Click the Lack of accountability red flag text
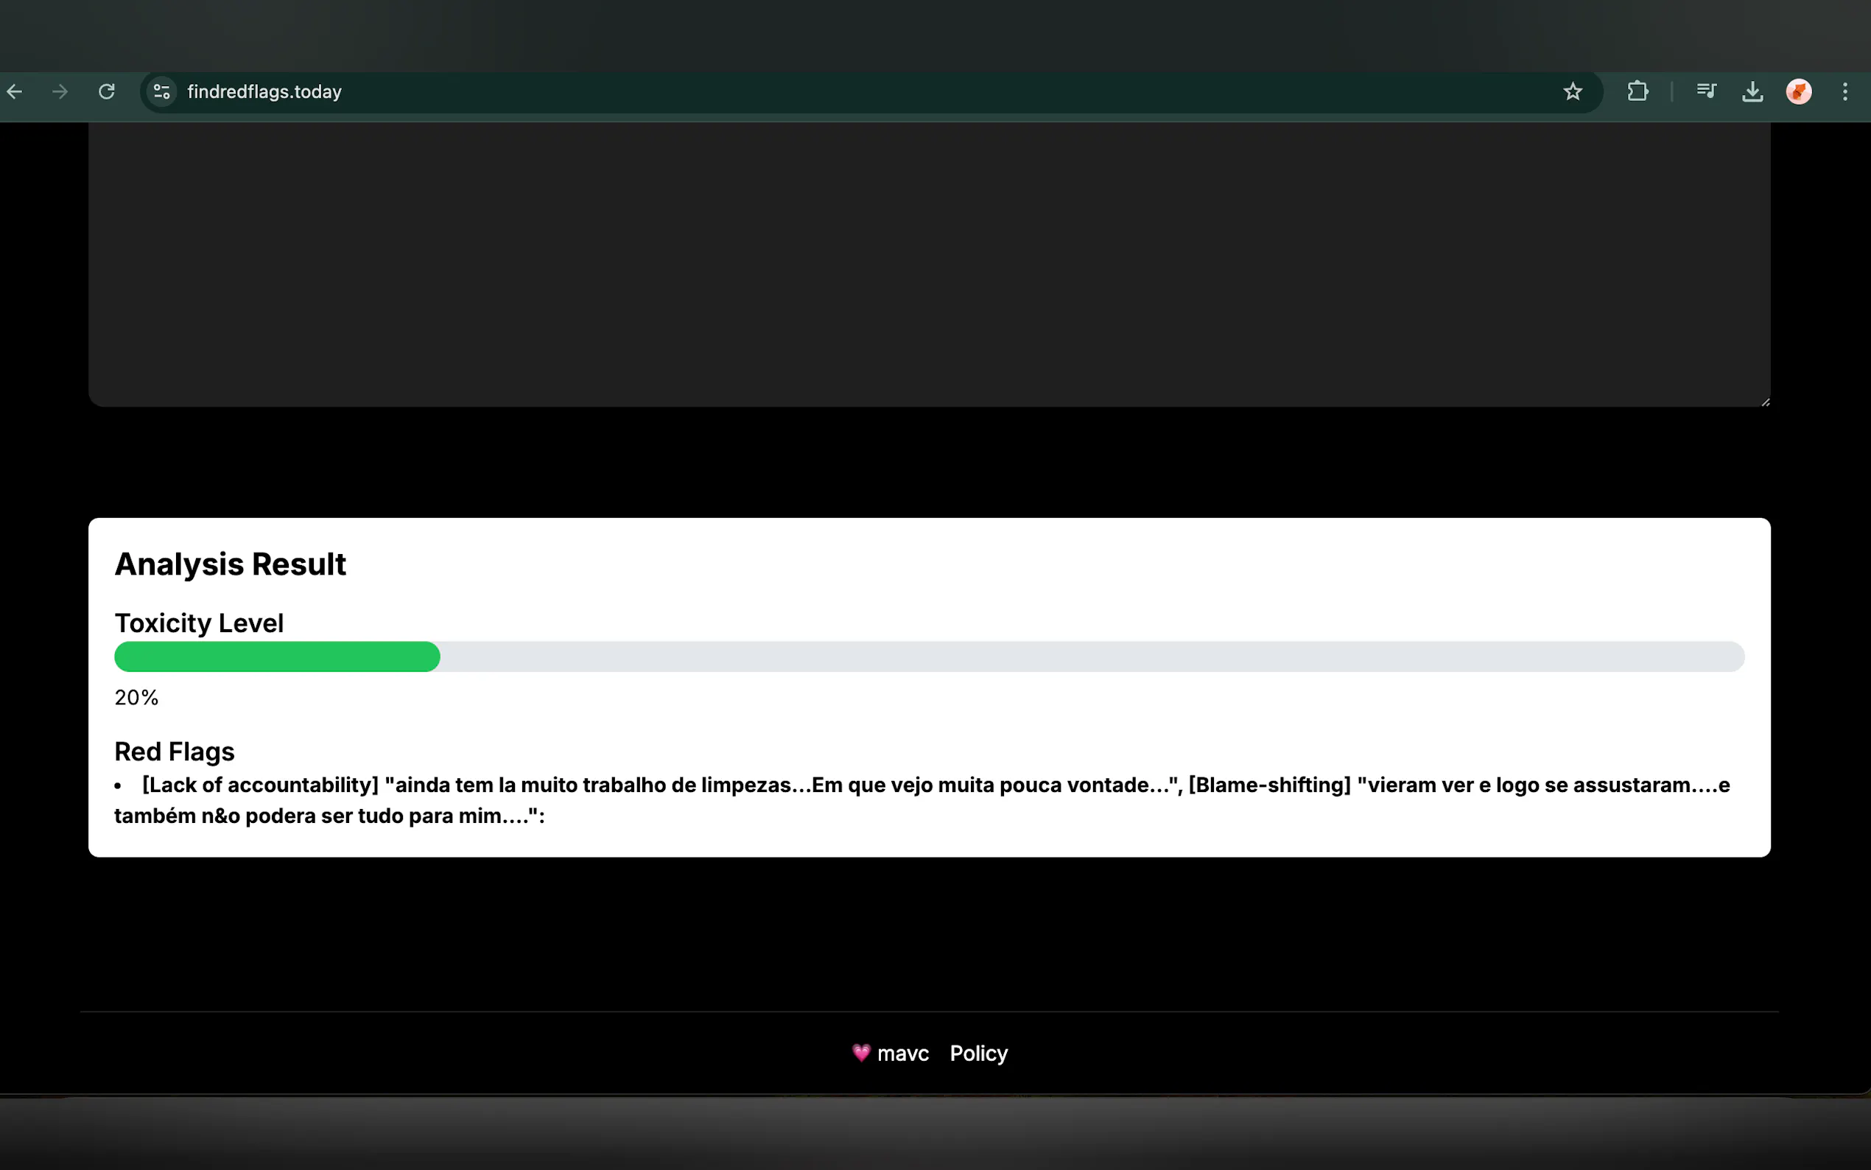The width and height of the screenshot is (1871, 1170). click(x=261, y=785)
